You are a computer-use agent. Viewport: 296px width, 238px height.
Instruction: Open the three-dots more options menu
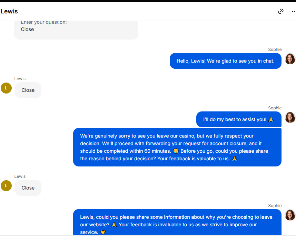[294, 11]
